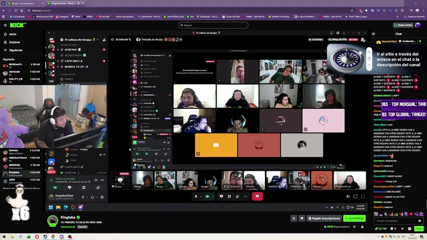Open the Kick user avatar menu

[418, 25]
